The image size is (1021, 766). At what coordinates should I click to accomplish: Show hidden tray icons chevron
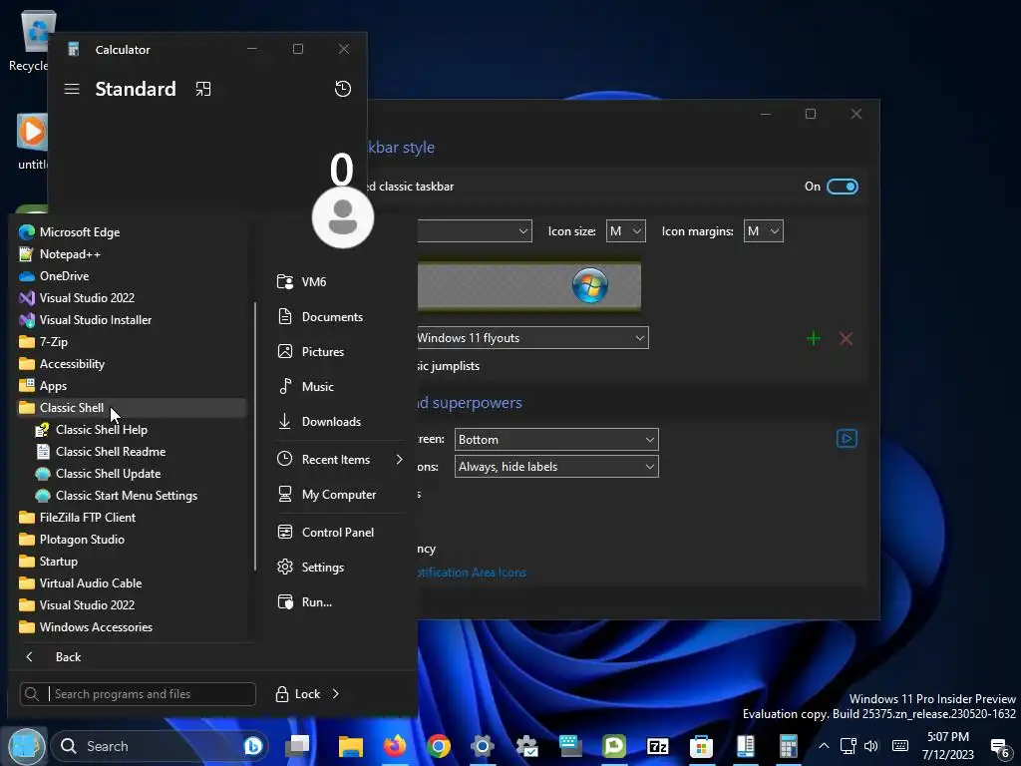(824, 746)
